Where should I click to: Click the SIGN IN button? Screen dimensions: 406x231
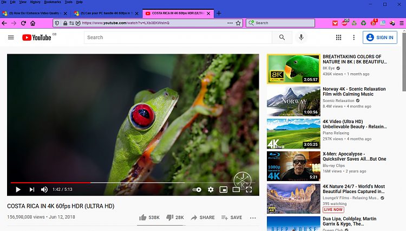point(380,37)
